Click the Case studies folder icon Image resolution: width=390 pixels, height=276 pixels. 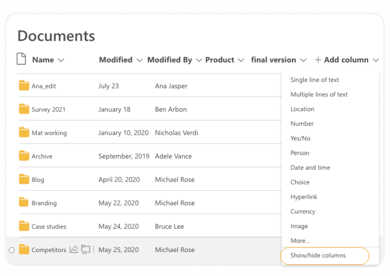pyautogui.click(x=24, y=226)
